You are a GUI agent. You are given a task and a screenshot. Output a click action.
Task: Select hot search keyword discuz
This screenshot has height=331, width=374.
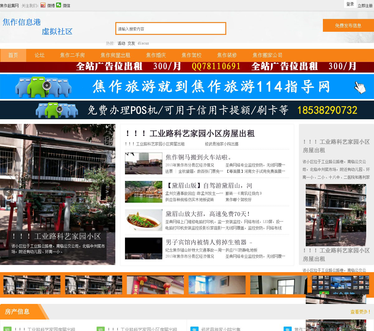pyautogui.click(x=143, y=43)
